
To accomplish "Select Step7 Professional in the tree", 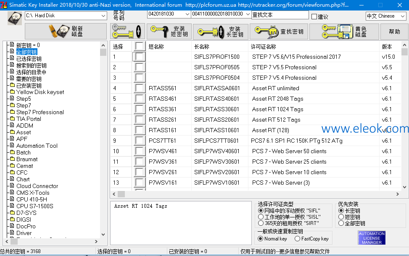I will coord(40,112).
